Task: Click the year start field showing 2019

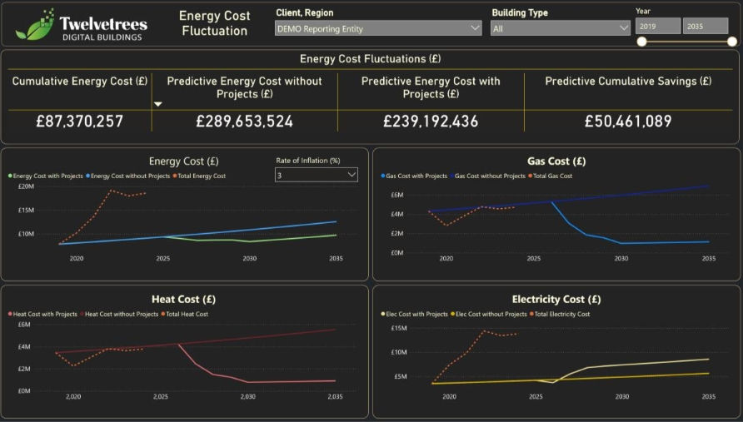Action: point(658,26)
